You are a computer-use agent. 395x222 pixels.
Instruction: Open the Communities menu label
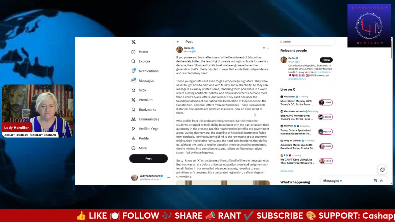[x=149, y=119]
